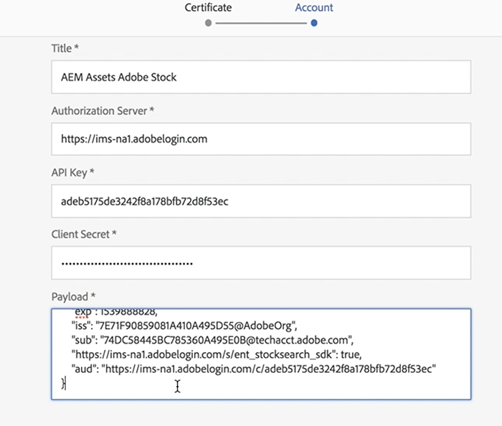Focus the Client Secret password field
The height and width of the screenshot is (426, 502).
pyautogui.click(x=261, y=263)
